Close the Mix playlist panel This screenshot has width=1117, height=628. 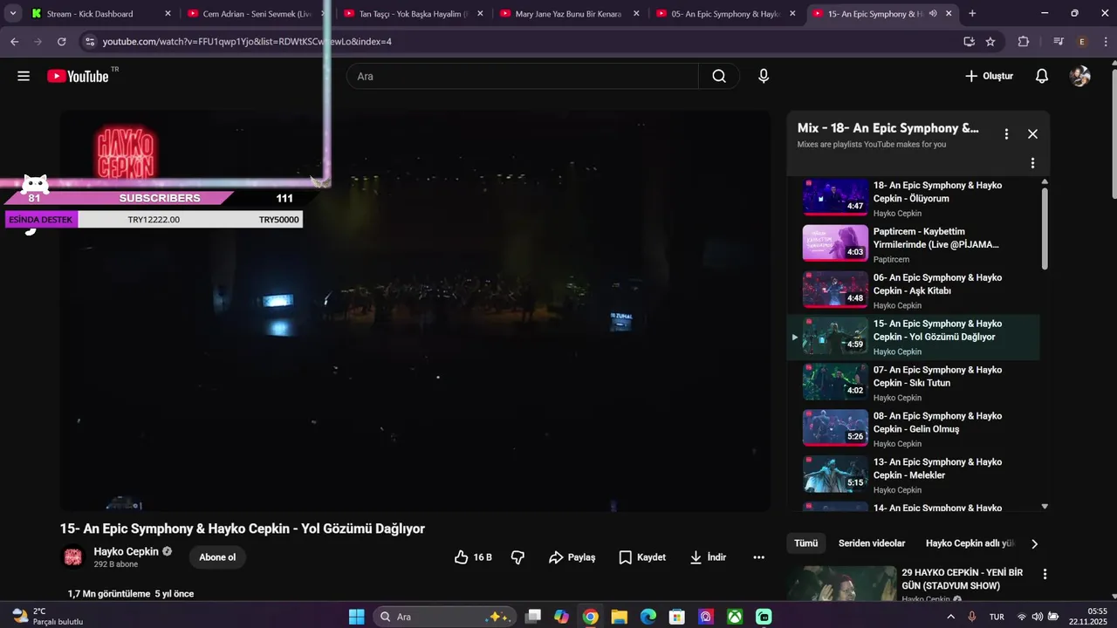pos(1032,133)
